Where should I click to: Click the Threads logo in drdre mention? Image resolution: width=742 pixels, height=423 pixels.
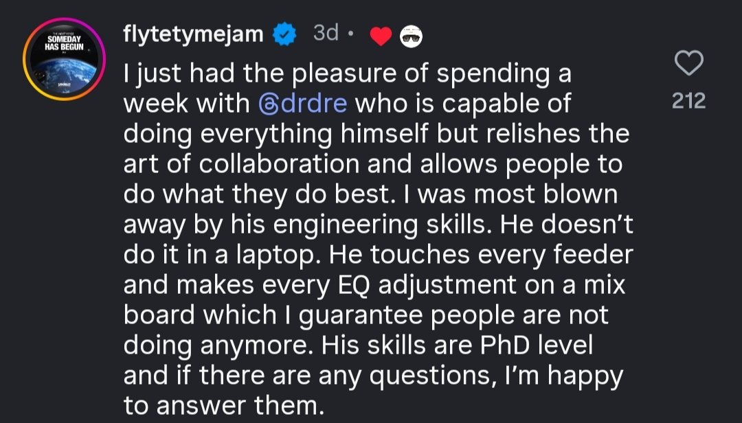pos(267,104)
